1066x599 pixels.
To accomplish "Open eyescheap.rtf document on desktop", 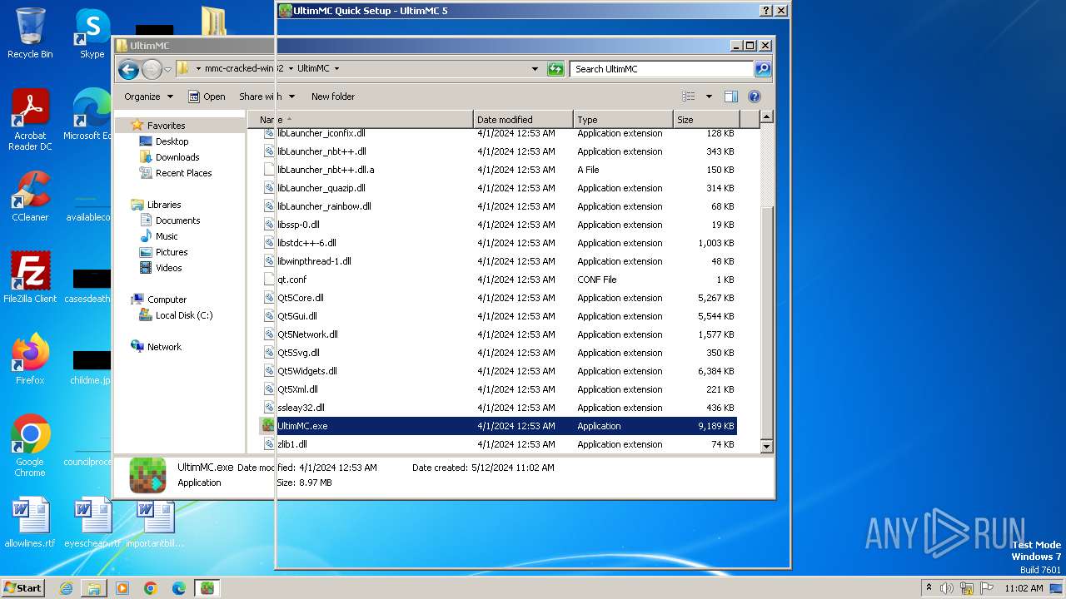I will pyautogui.click(x=92, y=522).
